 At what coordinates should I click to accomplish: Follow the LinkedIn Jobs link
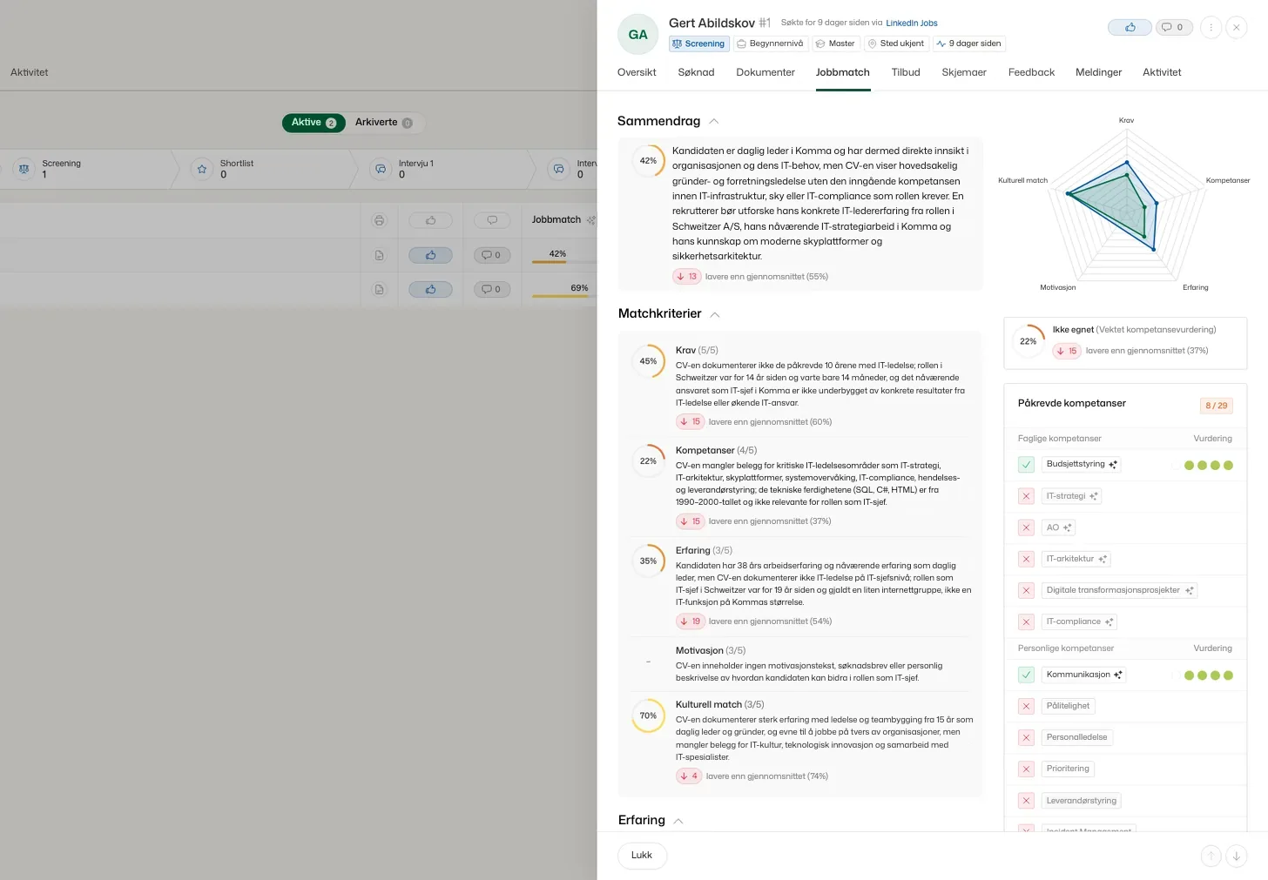pyautogui.click(x=912, y=23)
